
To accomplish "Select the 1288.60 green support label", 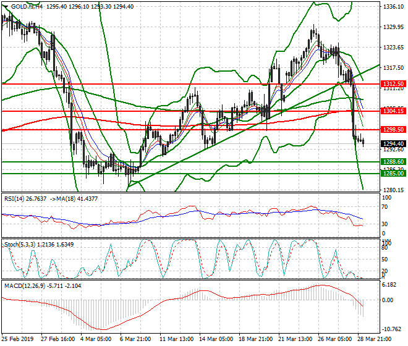I will coord(393,161).
